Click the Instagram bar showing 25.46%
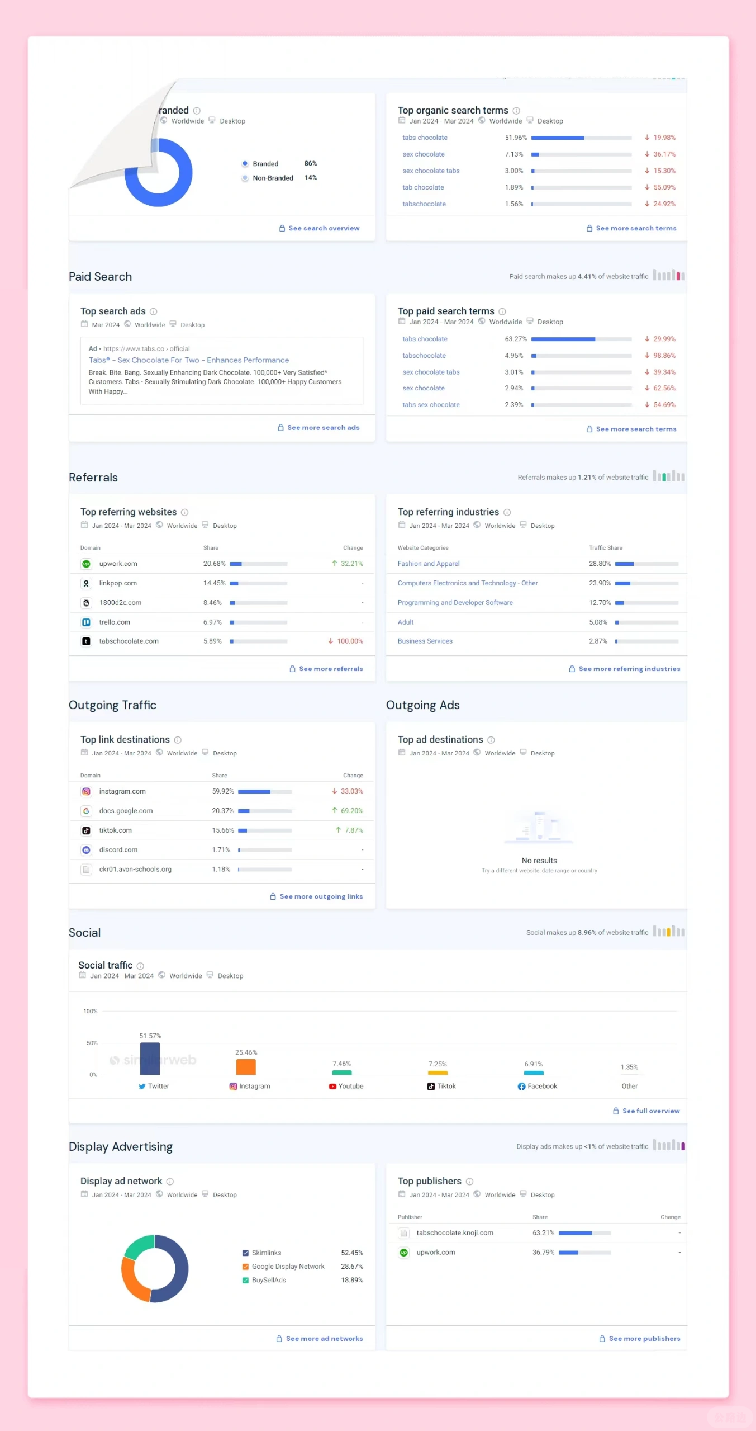 246,1067
